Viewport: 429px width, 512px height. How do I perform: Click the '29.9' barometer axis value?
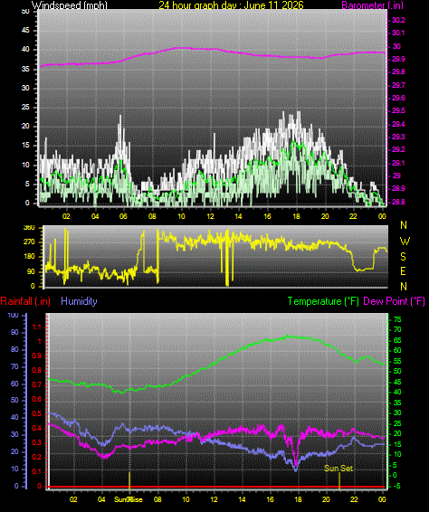[x=398, y=59]
